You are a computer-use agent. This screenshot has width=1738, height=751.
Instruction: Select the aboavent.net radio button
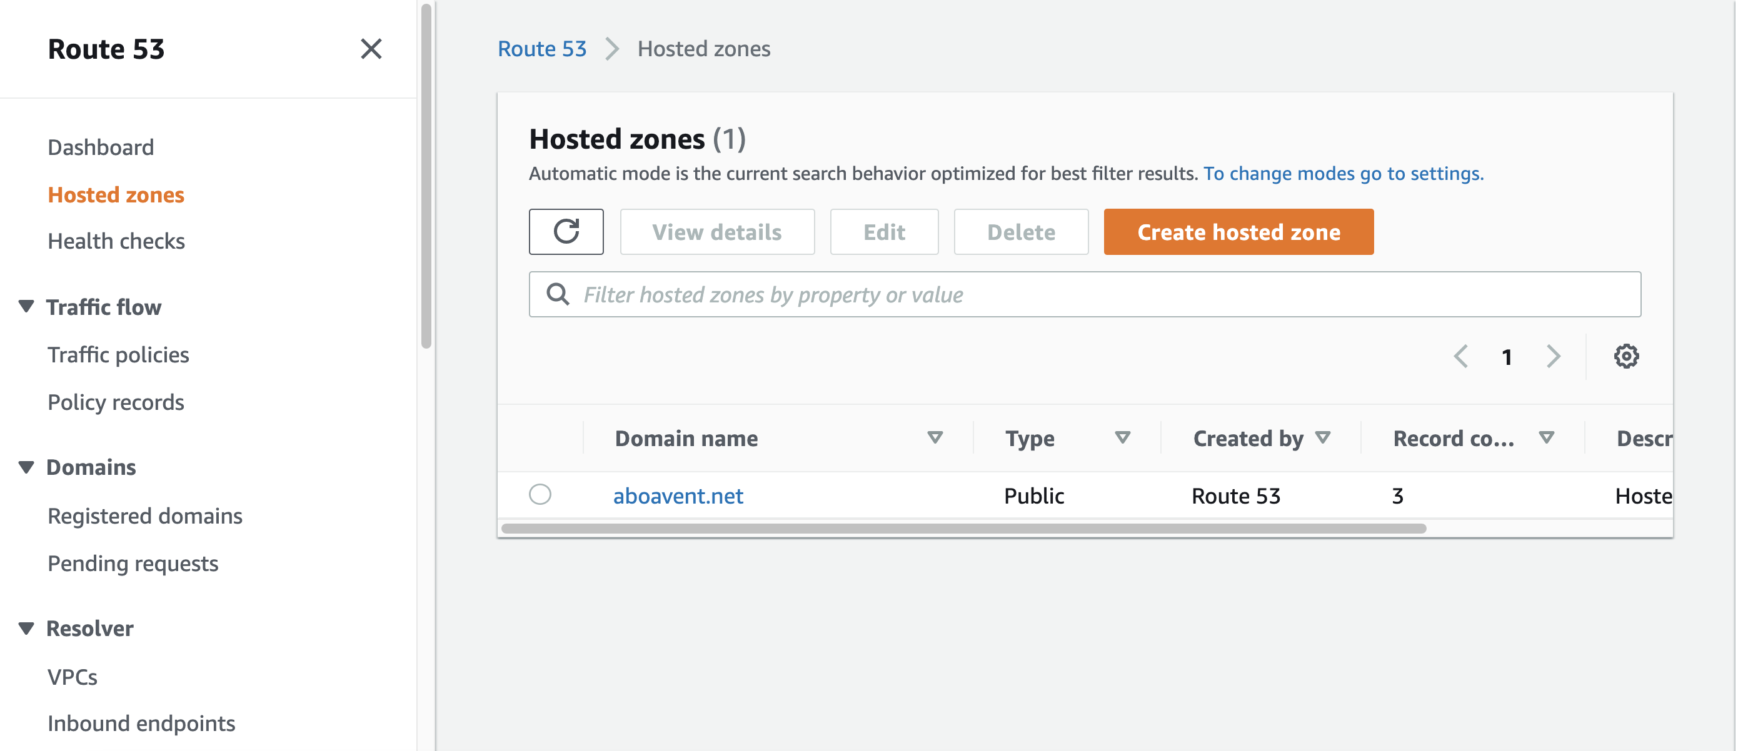click(x=540, y=495)
